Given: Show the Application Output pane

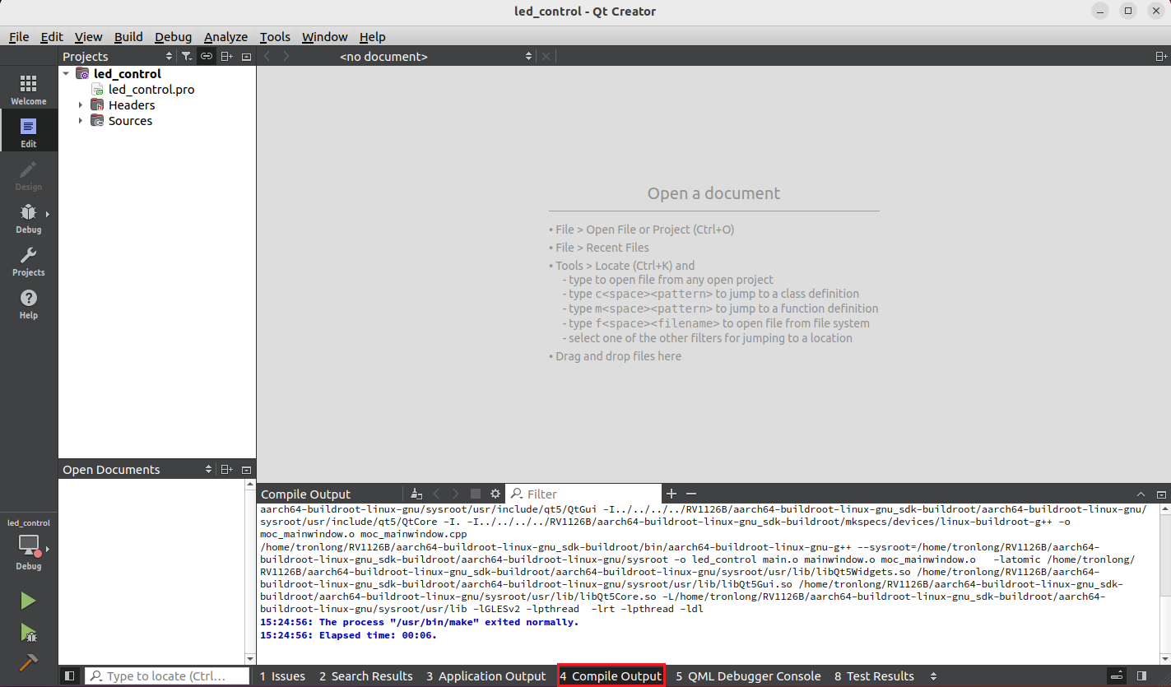Looking at the screenshot, I should click(486, 675).
